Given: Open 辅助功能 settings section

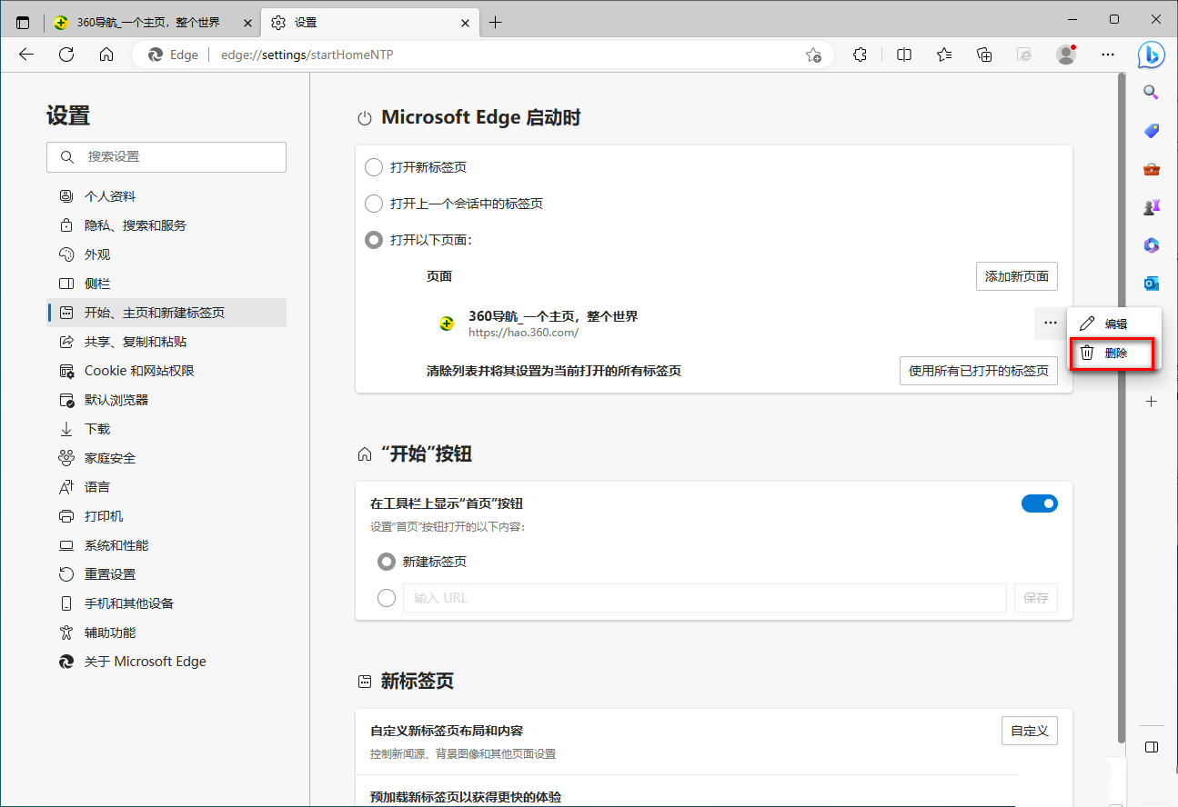Looking at the screenshot, I should click(166, 633).
